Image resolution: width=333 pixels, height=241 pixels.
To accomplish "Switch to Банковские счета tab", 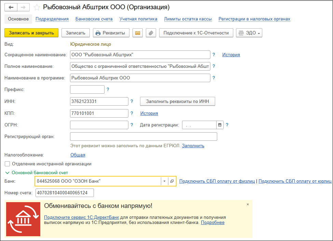I will [x=94, y=19].
